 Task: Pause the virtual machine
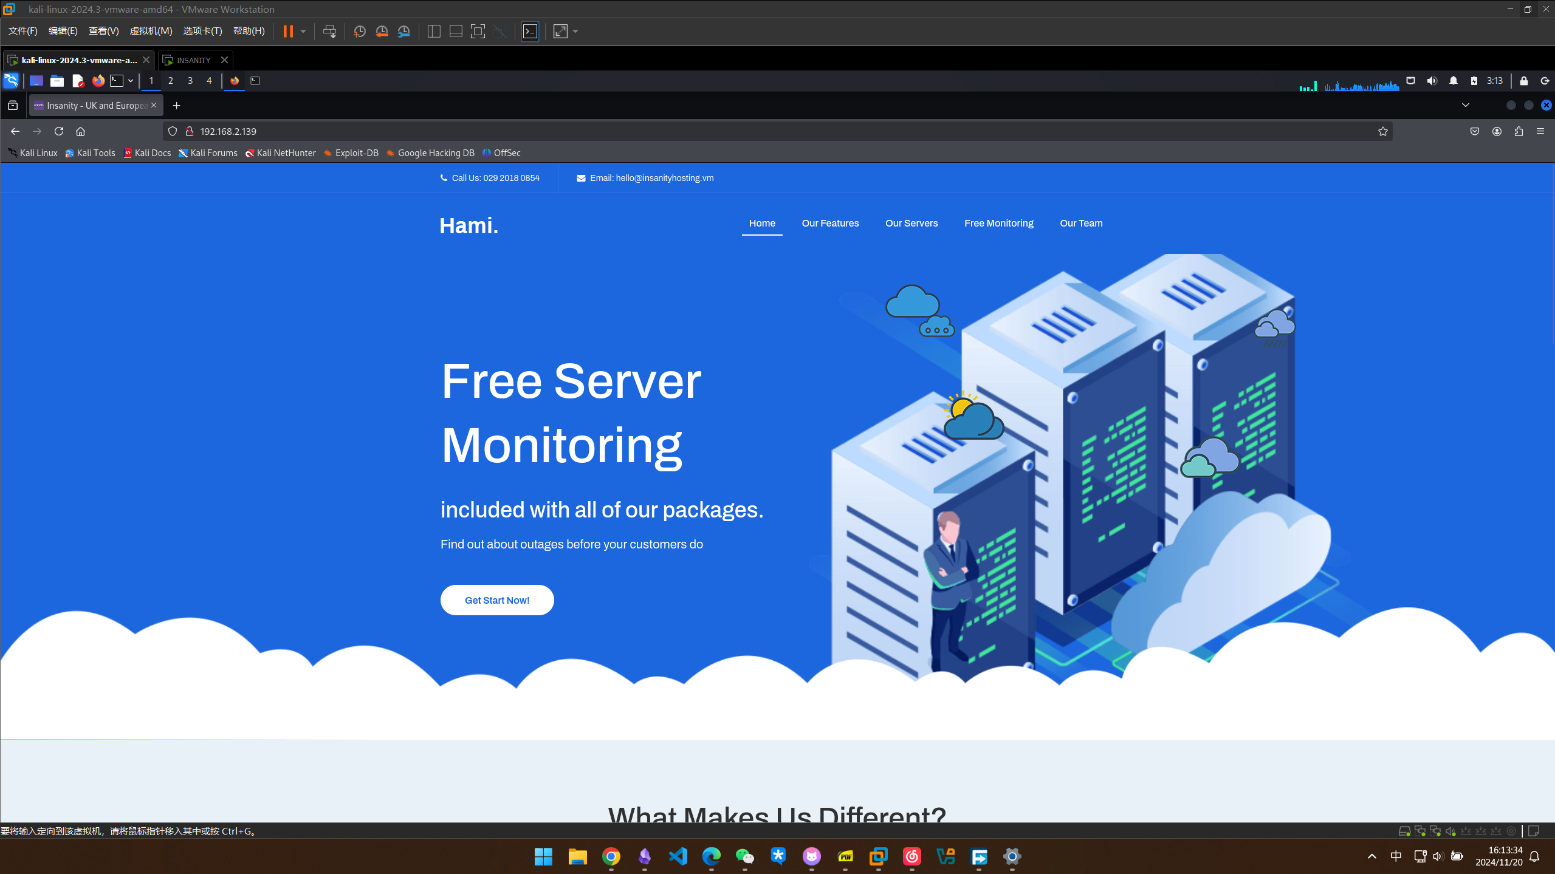point(288,32)
